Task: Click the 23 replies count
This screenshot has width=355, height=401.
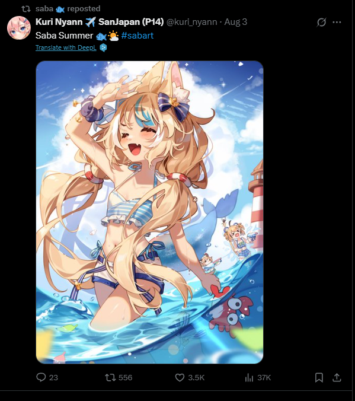Action: 53,378
